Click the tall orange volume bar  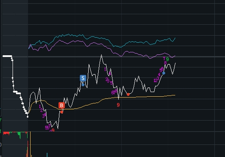30,144
